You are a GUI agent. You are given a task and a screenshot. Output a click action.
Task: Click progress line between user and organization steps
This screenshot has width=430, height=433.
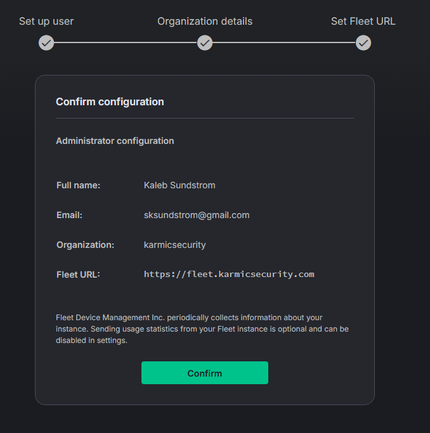tap(126, 42)
